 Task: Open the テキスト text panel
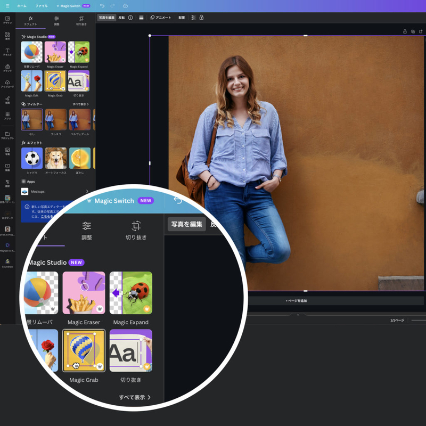[7, 52]
